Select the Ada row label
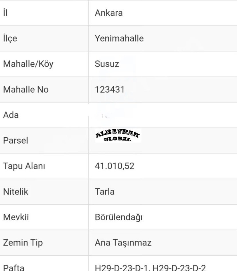 (x=11, y=115)
